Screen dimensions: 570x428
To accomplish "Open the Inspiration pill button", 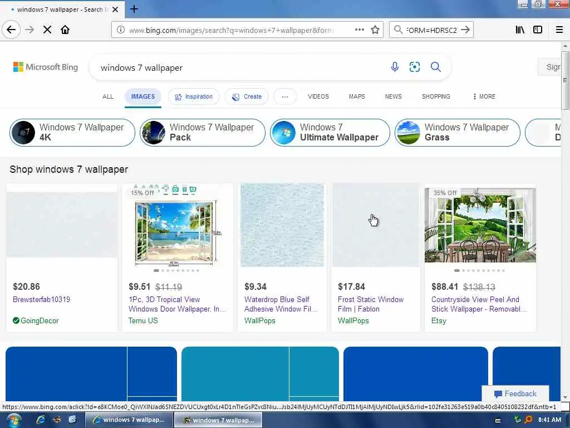I will [194, 97].
